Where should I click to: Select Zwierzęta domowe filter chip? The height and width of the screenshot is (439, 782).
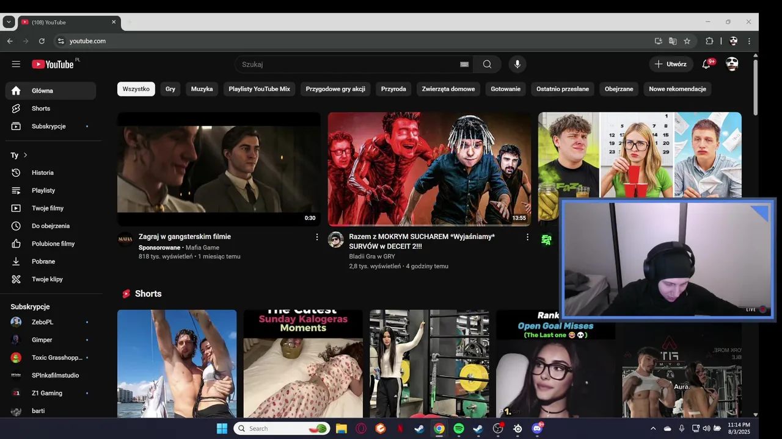[x=448, y=89]
